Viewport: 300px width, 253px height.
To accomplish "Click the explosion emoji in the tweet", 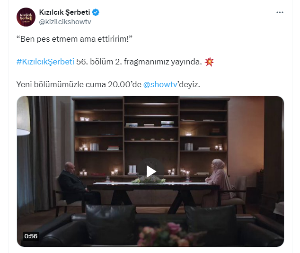I will 209,62.
